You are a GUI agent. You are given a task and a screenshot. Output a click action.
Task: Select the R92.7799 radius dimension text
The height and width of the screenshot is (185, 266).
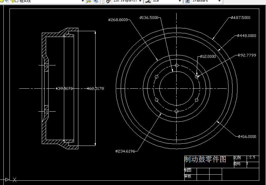click(247, 55)
